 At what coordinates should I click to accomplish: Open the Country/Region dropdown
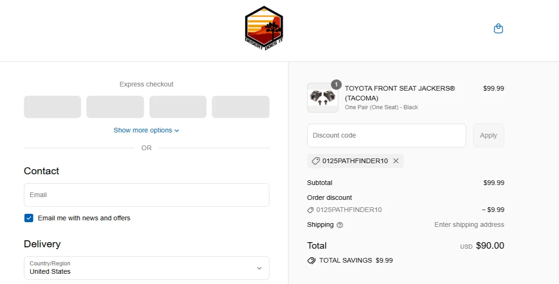[146, 268]
